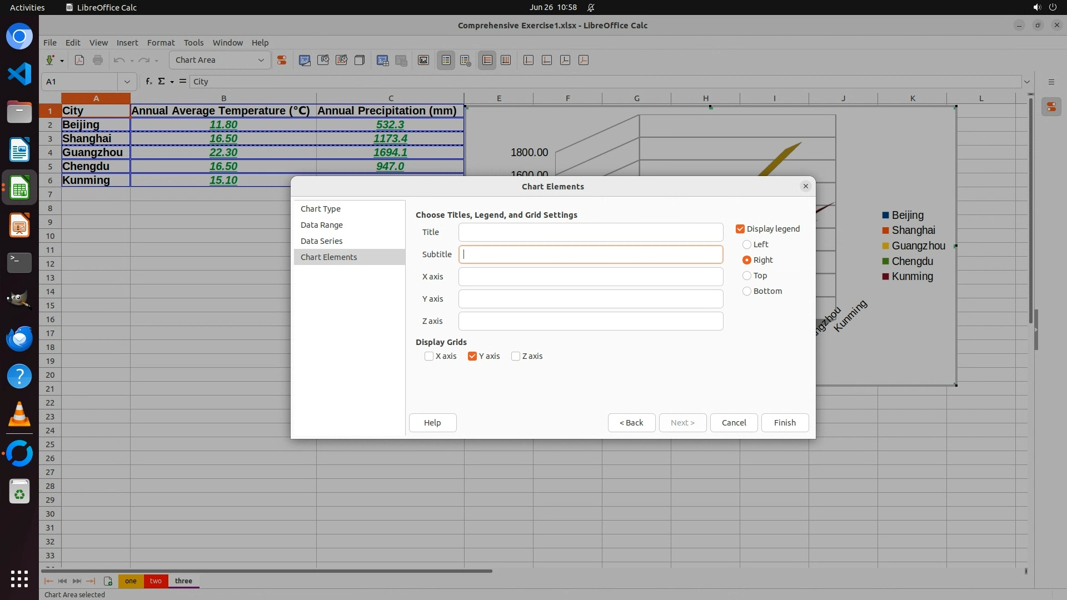Toggle Vertical Grids toolbar icon
The height and width of the screenshot is (600, 1067).
506,60
